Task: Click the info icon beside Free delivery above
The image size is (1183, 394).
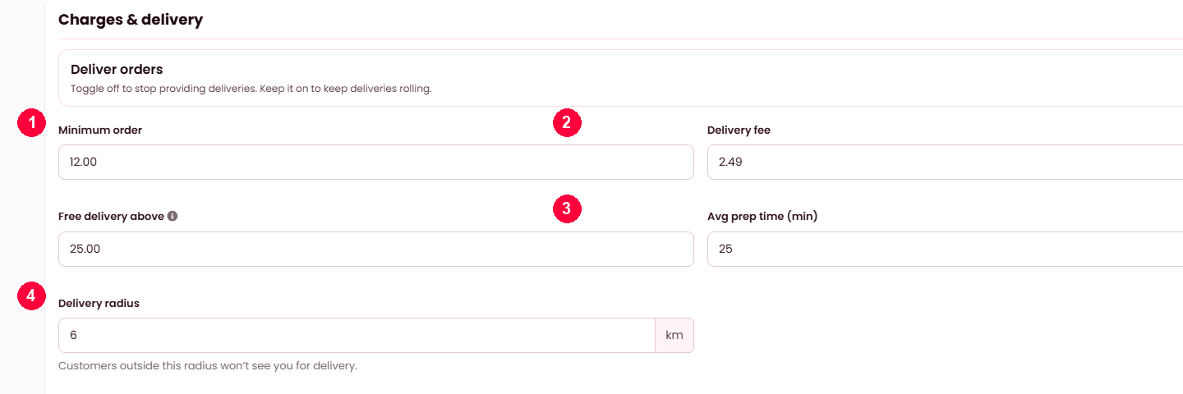Action: (173, 217)
